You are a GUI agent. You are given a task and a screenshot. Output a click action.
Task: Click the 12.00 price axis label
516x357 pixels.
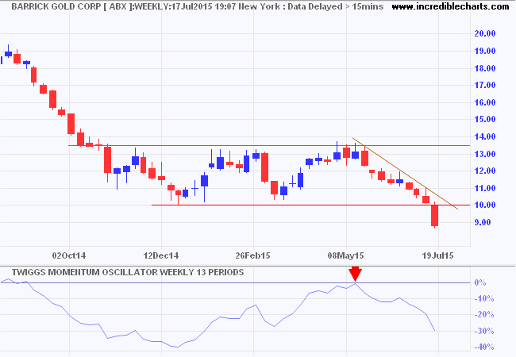485,171
